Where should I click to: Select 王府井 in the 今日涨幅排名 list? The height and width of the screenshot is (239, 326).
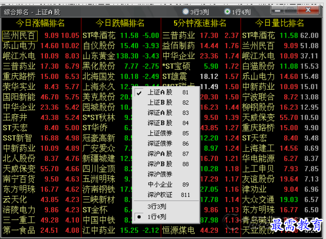15,118
